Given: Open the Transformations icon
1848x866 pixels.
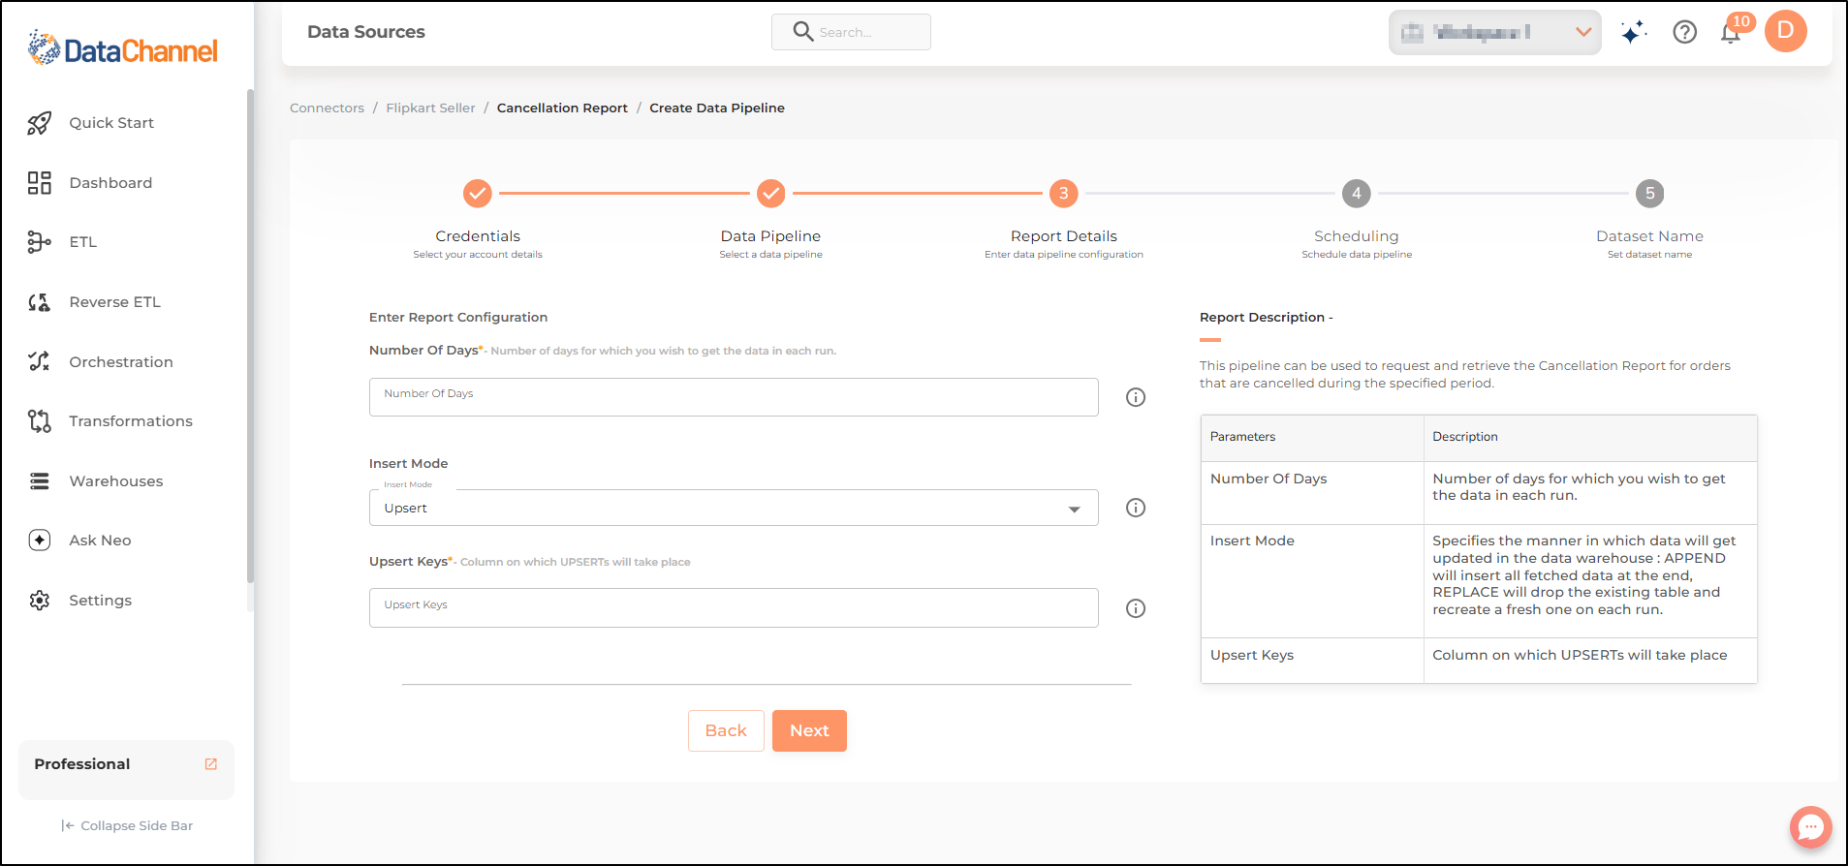Looking at the screenshot, I should coord(39,421).
